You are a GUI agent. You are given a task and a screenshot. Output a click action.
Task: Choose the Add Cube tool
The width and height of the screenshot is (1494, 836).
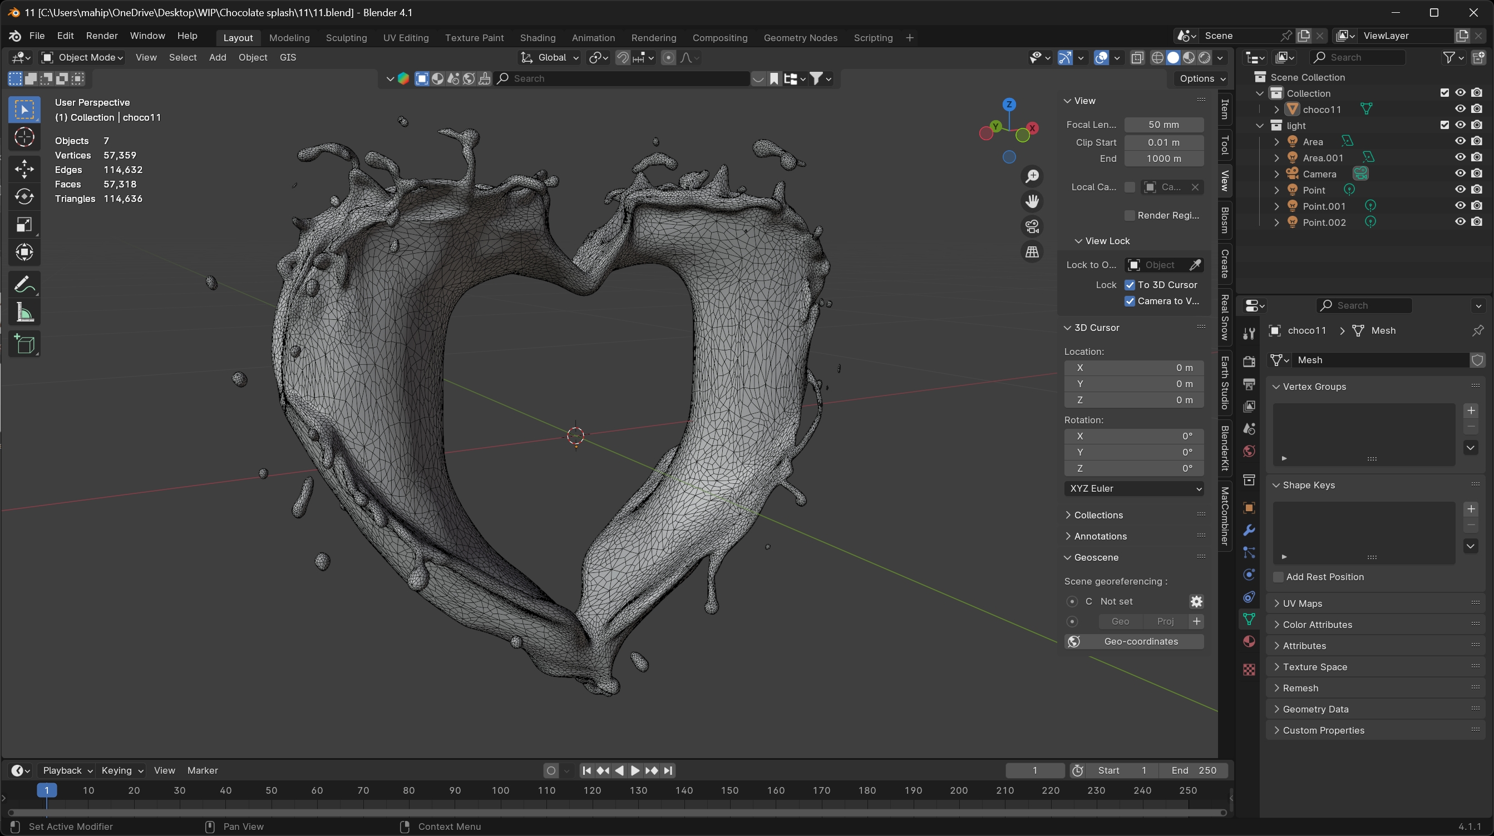tap(24, 344)
